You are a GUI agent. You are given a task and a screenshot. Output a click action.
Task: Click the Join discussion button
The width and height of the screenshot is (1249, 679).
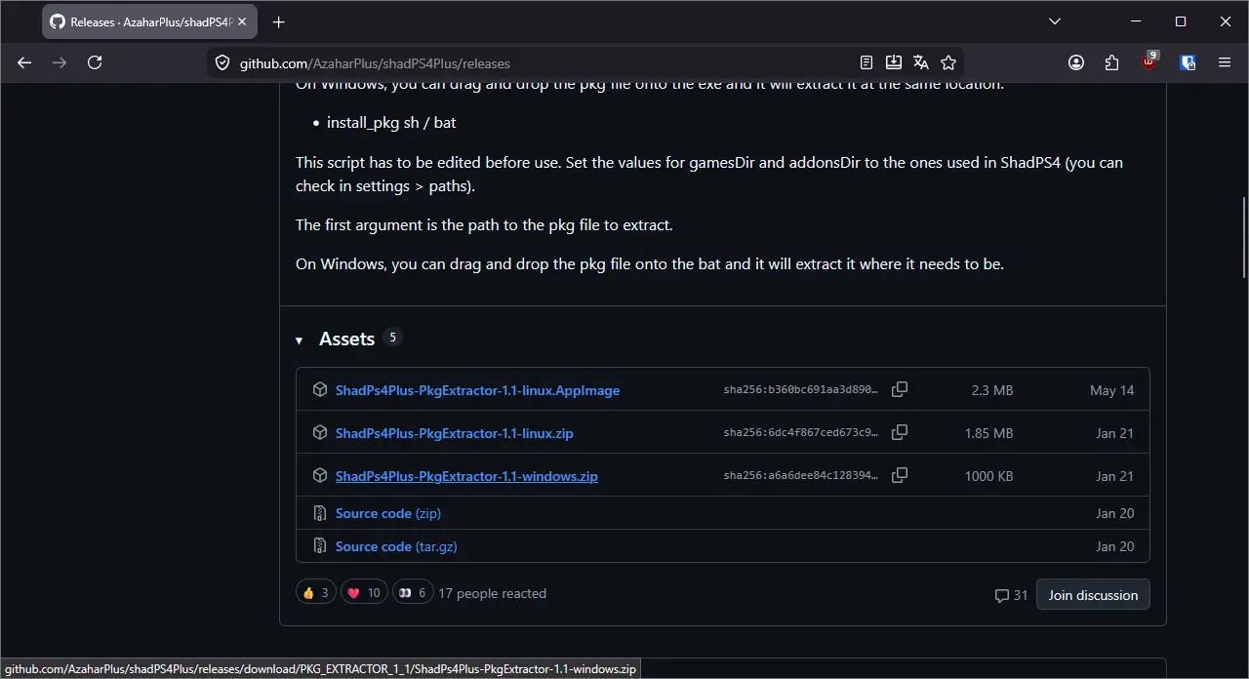[x=1093, y=594]
